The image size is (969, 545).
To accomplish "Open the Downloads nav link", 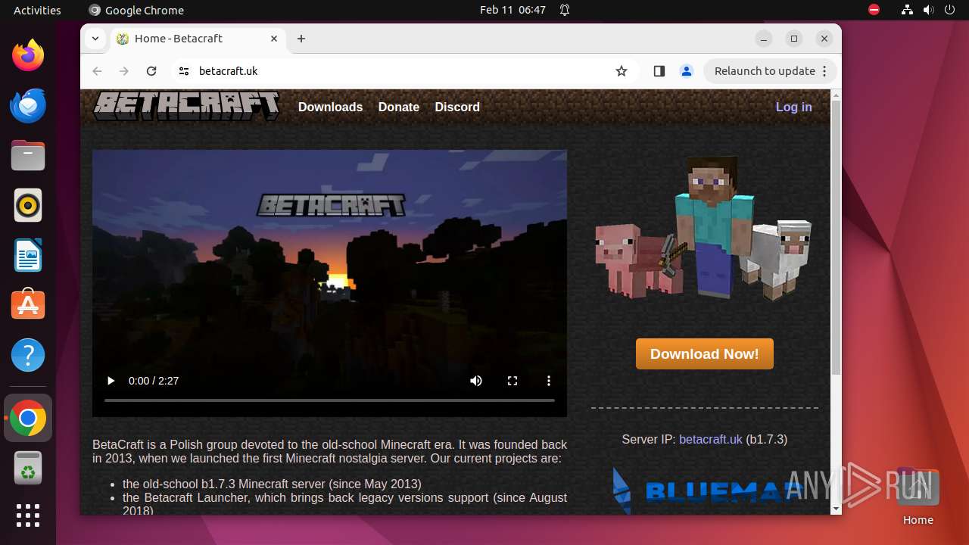I will [x=330, y=107].
